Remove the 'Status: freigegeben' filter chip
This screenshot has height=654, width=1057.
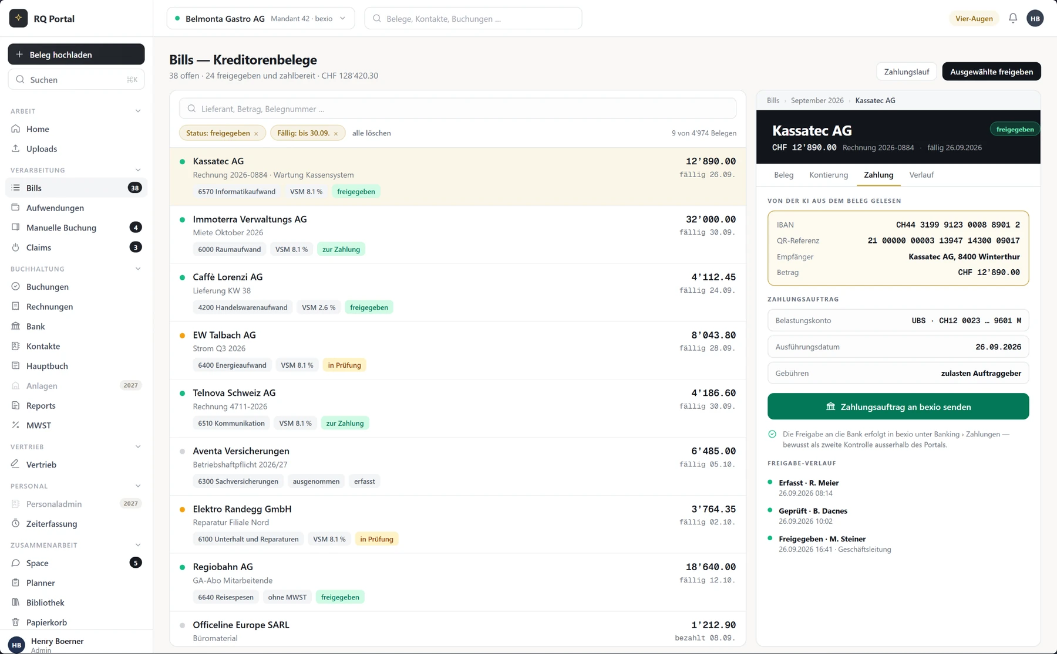(x=256, y=134)
